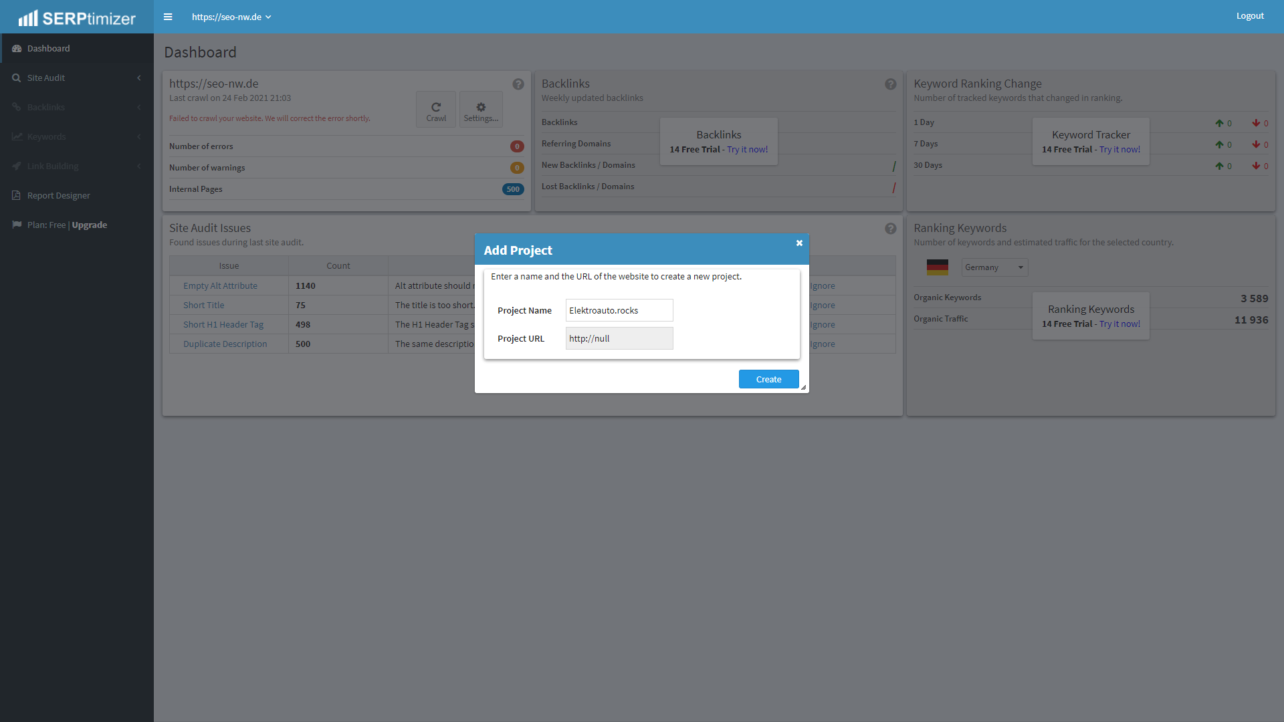Click Upgrade plan link

click(x=90, y=225)
